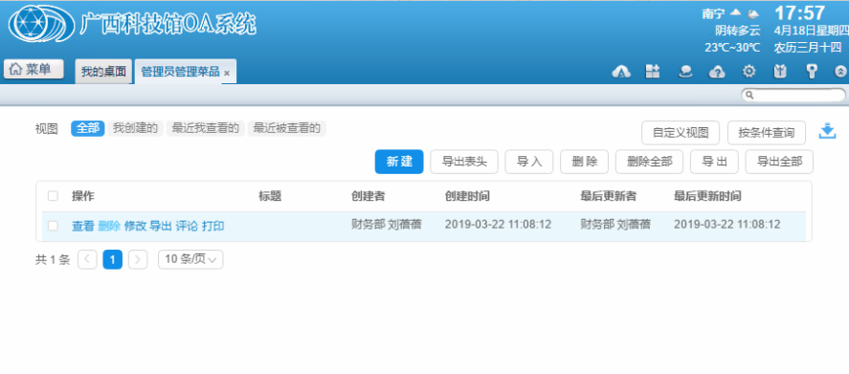The height and width of the screenshot is (374, 849).
Task: Click the 修改 link in the row
Action: (135, 227)
